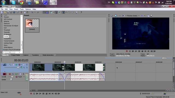
Task: Solo audio track 2
Action: coord(24,74)
